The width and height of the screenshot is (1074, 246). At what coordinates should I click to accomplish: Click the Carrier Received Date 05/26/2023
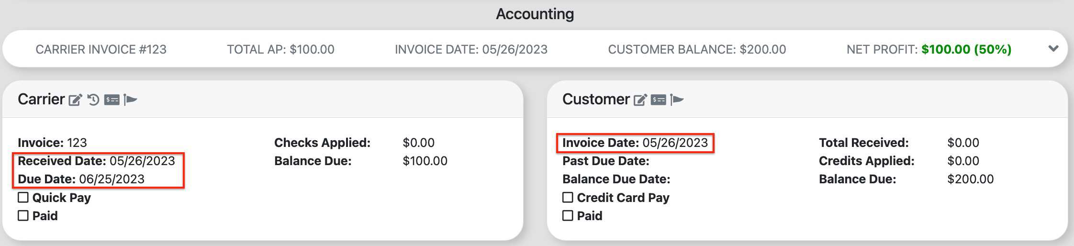click(96, 161)
